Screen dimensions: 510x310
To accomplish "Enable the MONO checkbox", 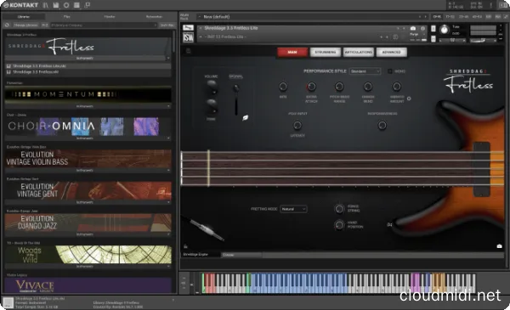I will (x=389, y=71).
